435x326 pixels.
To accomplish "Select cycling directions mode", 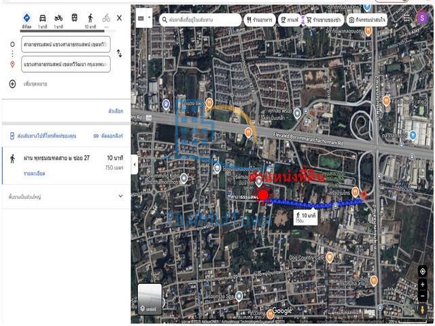I will (106, 20).
